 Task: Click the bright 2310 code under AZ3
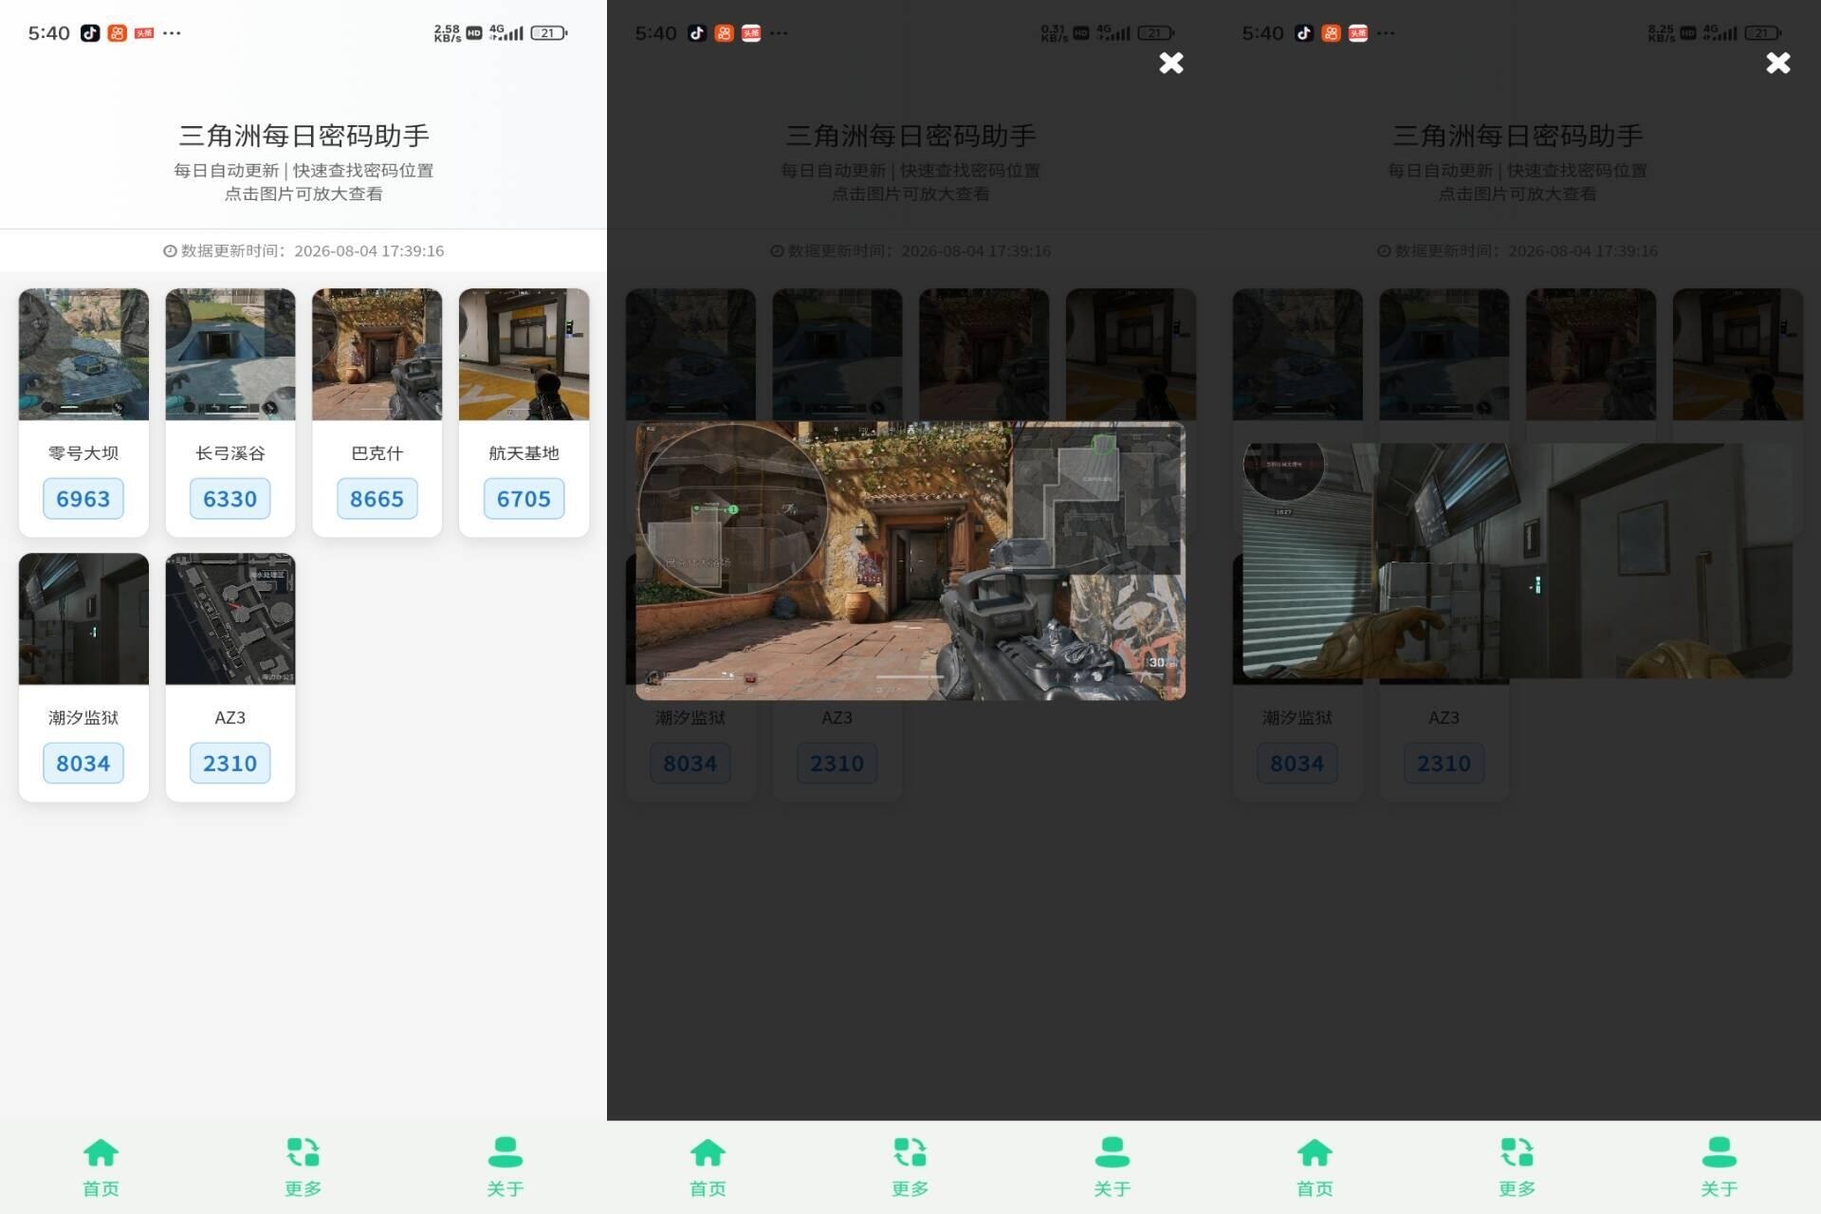tap(230, 763)
